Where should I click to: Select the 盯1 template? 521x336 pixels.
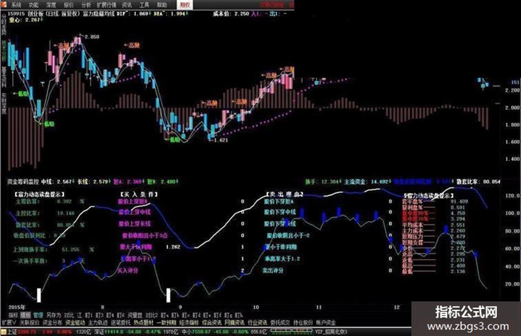(x=89, y=315)
